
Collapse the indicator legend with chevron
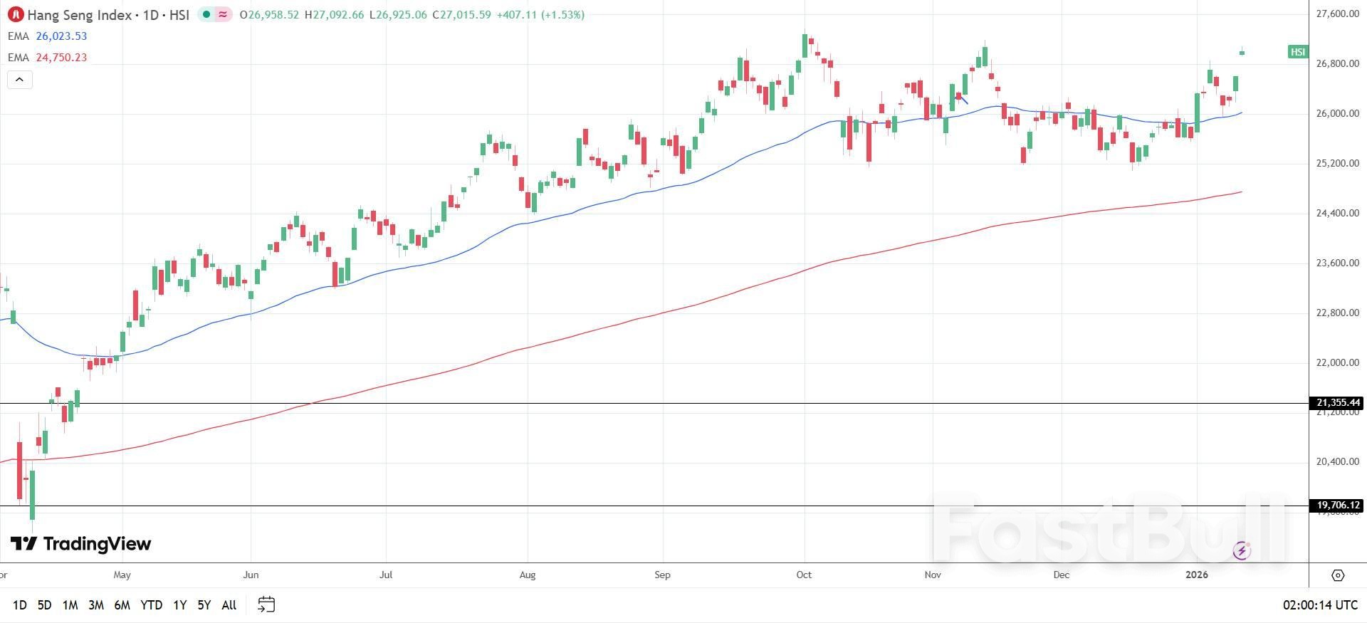click(x=20, y=80)
